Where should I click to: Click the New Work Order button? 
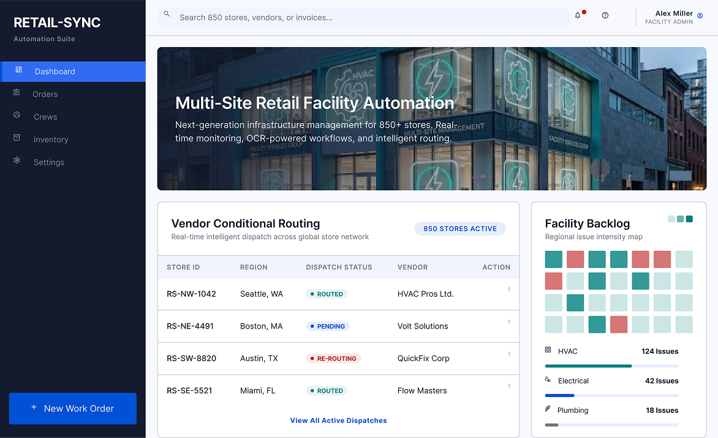tap(73, 409)
